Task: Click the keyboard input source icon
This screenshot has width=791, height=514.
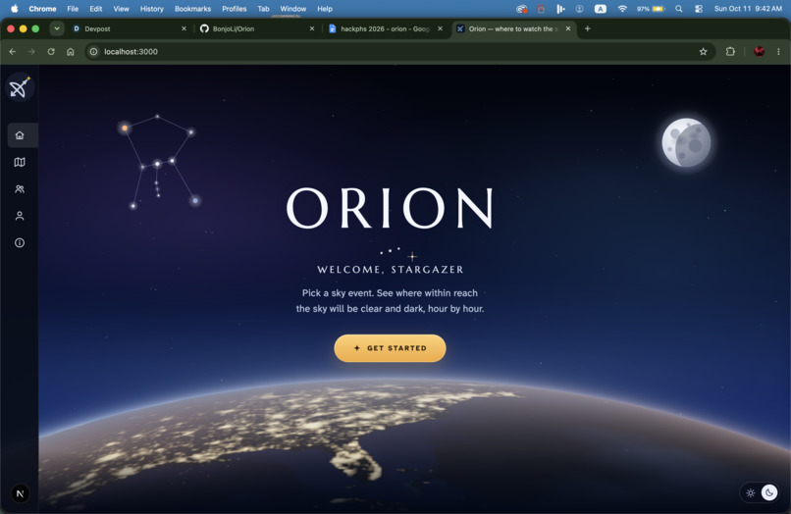Action: pyautogui.click(x=601, y=9)
